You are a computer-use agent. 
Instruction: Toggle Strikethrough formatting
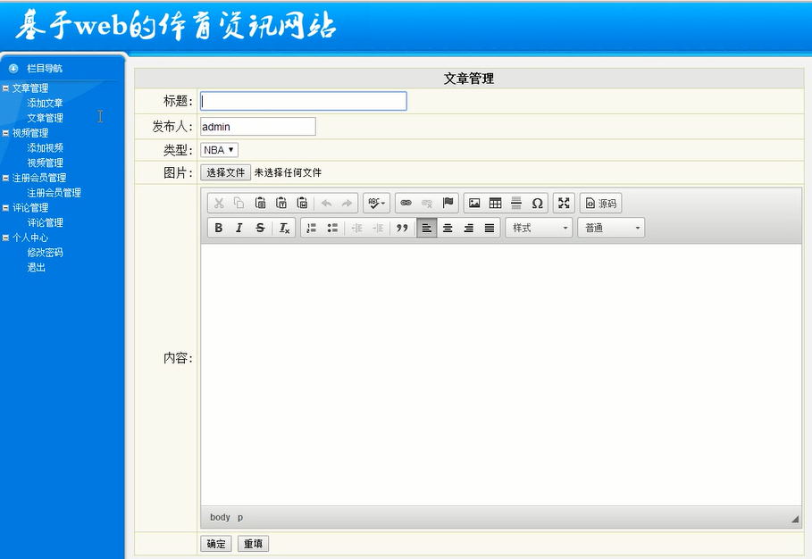pyautogui.click(x=261, y=228)
